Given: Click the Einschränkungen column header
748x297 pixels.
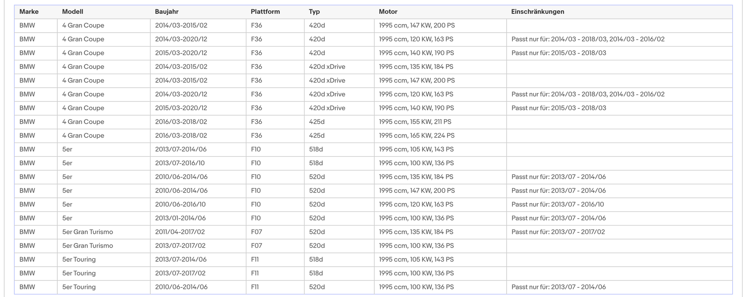Looking at the screenshot, I should click(x=537, y=12).
